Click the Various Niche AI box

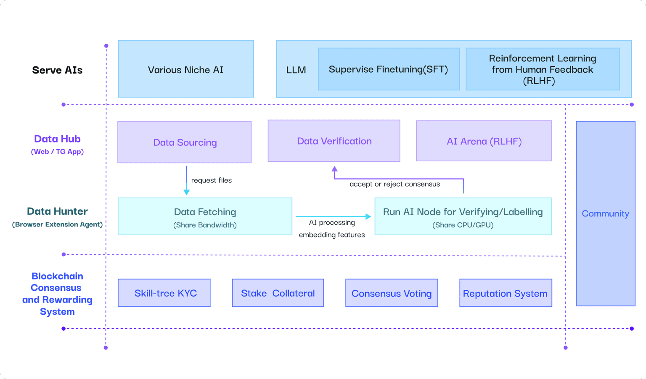(x=185, y=69)
